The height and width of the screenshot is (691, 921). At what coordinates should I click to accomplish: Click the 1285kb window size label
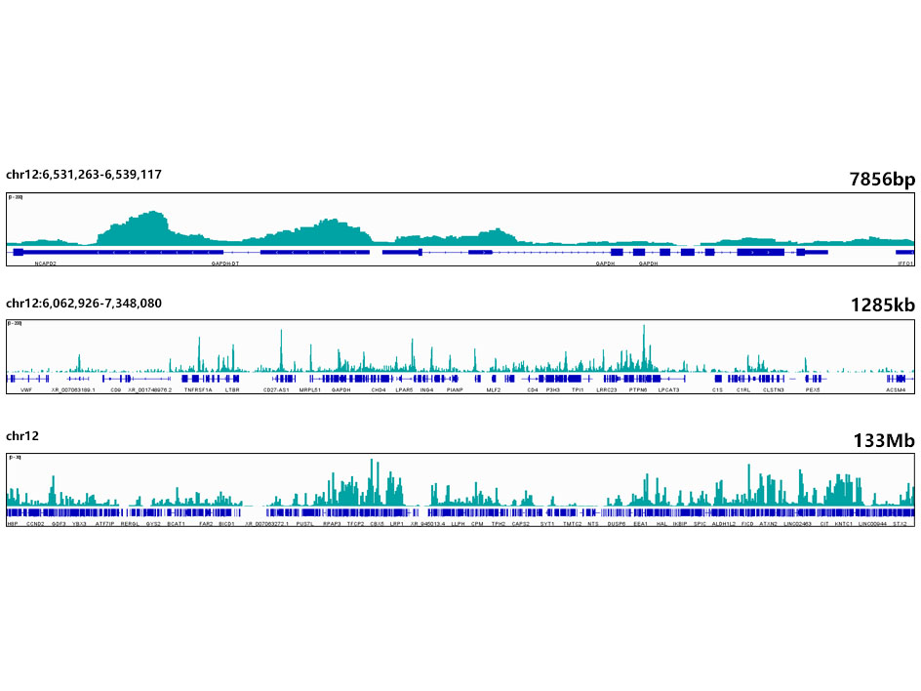click(882, 306)
